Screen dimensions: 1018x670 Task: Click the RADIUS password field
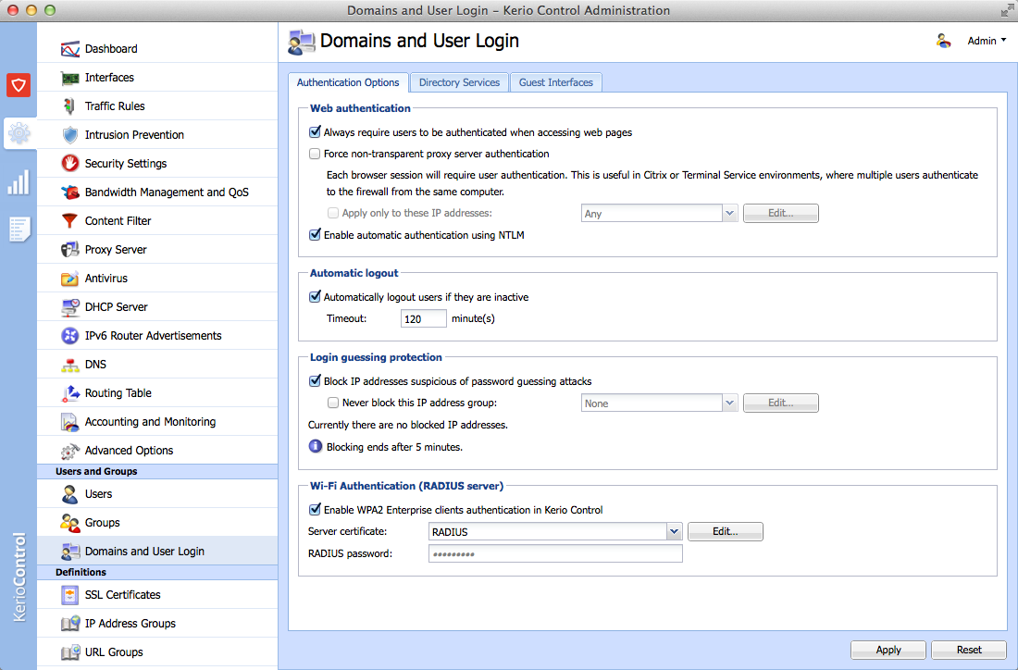tap(556, 553)
